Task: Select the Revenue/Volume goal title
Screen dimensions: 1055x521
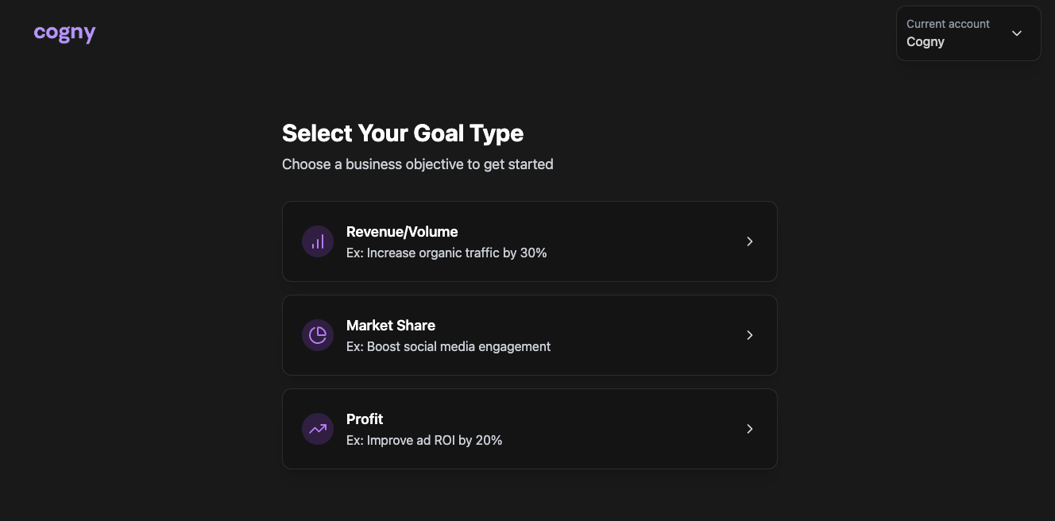Action: (x=402, y=232)
